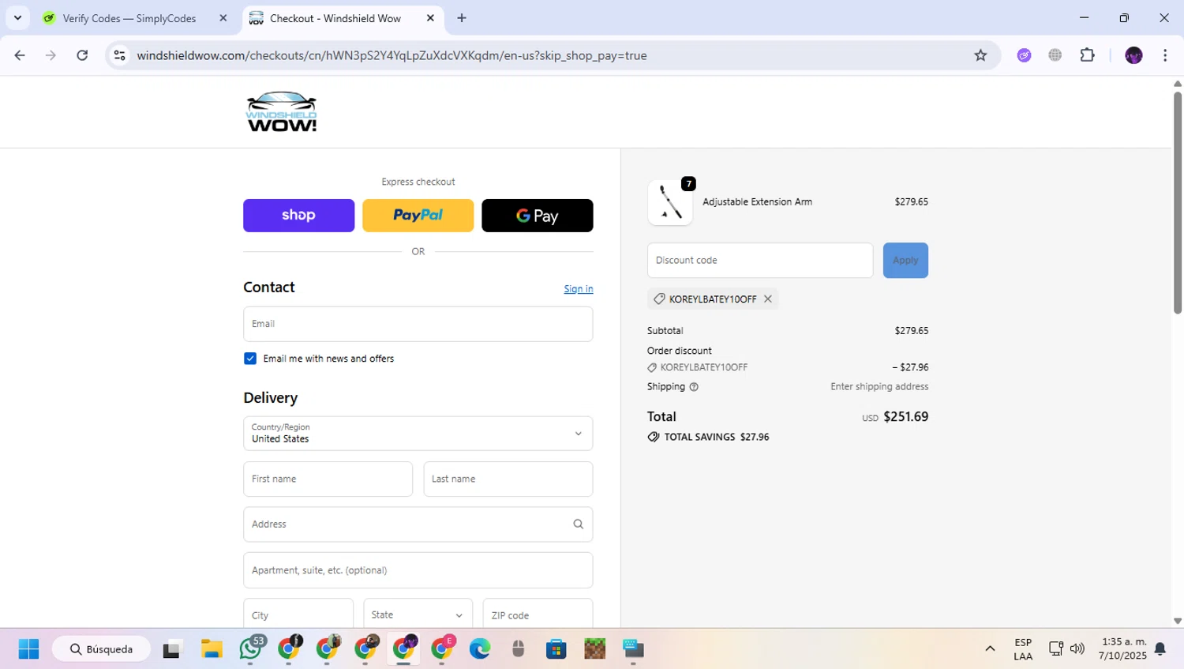1184x669 pixels.
Task: Show hidden system tray icons
Action: coord(990,649)
